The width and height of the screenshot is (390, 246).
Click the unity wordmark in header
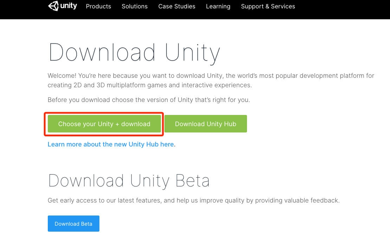69,6
